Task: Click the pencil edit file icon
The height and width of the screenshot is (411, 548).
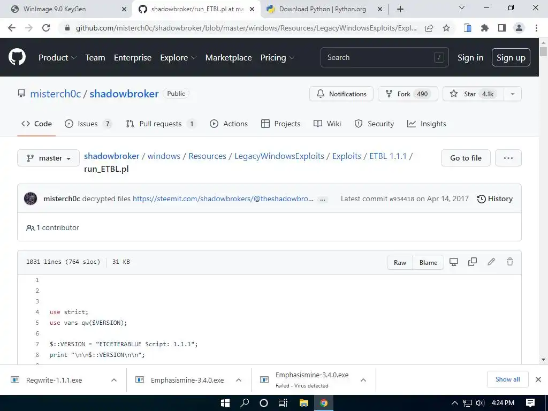Action: [491, 262]
